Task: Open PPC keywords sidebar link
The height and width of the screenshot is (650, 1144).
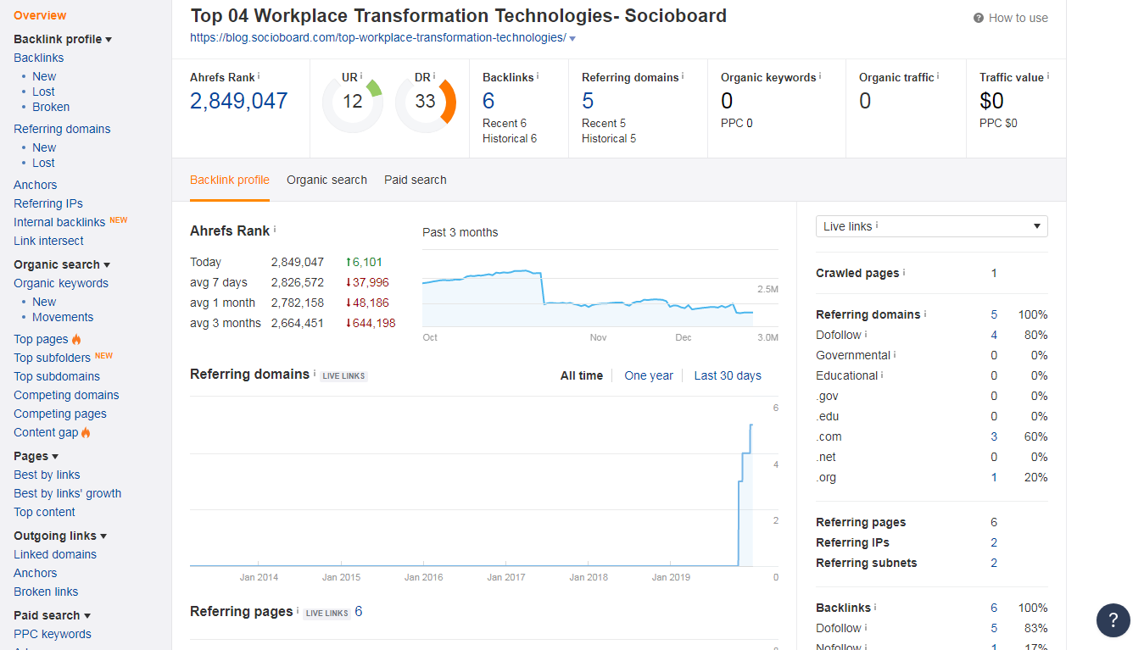Action: pos(53,634)
